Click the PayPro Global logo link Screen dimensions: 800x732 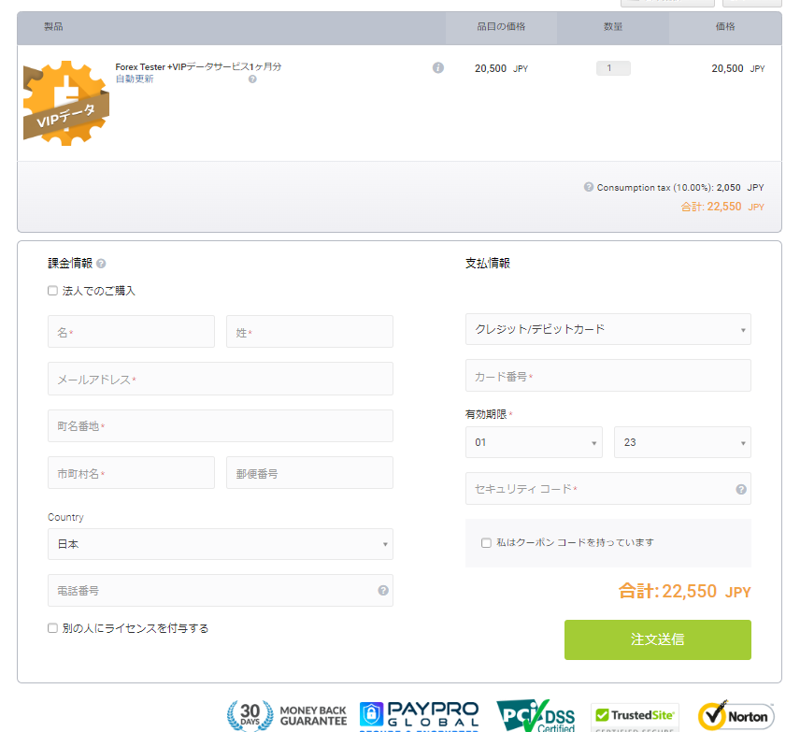[x=419, y=715]
